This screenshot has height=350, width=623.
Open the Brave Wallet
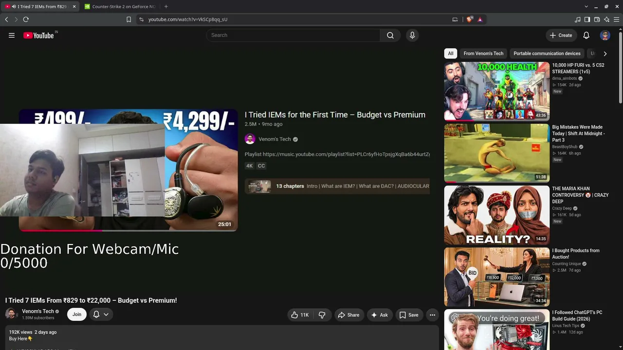tap(597, 19)
